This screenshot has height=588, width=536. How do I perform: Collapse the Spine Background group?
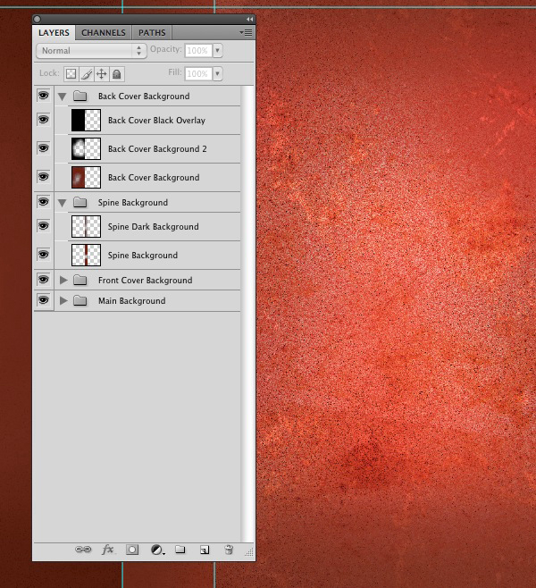[x=63, y=203]
